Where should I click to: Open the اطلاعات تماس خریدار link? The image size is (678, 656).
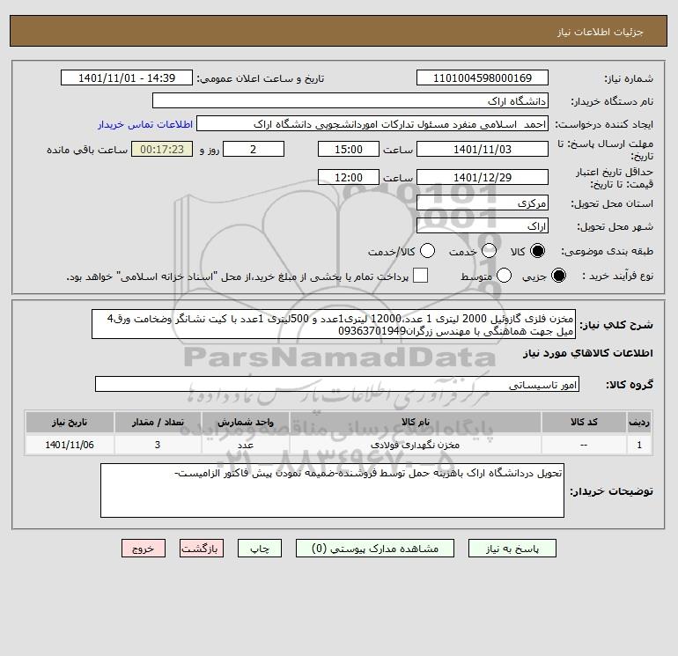pyautogui.click(x=145, y=124)
